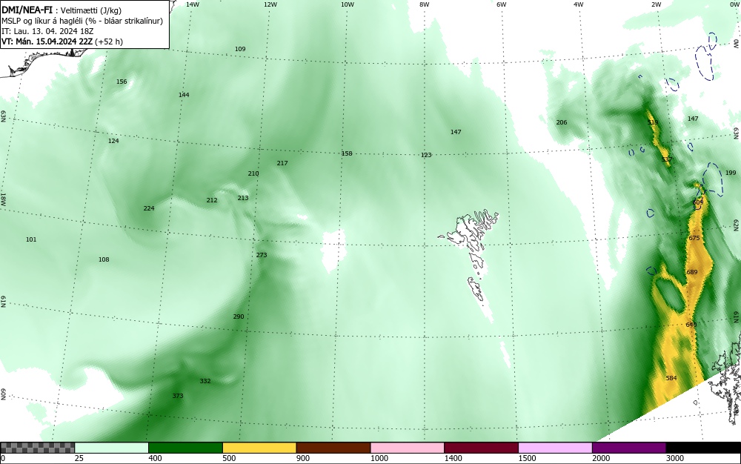Click the black legend swatch above 3000
The width and height of the screenshot is (741, 464).
(703, 448)
